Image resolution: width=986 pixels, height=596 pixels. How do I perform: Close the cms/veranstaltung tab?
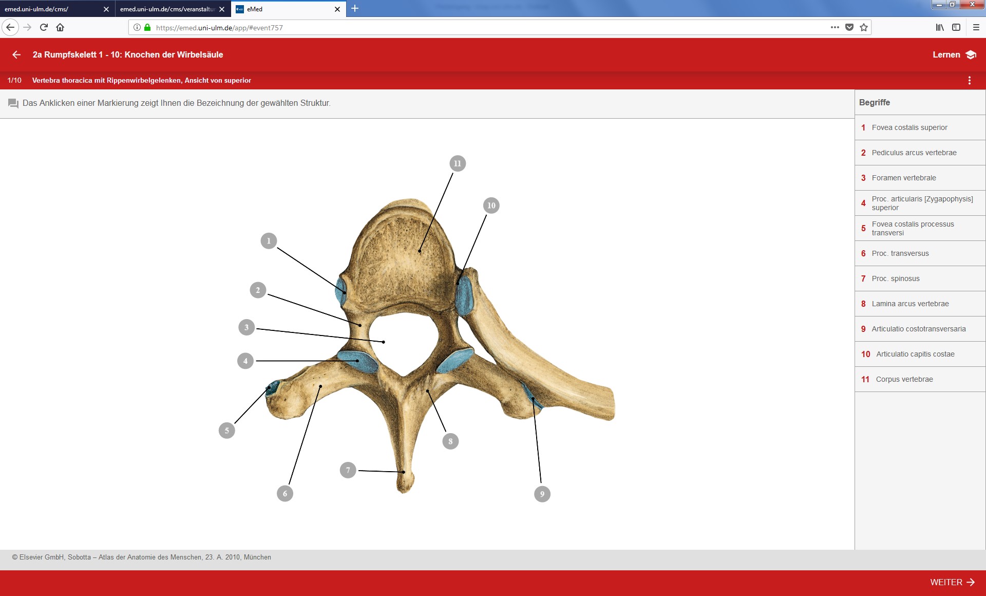[x=222, y=9]
